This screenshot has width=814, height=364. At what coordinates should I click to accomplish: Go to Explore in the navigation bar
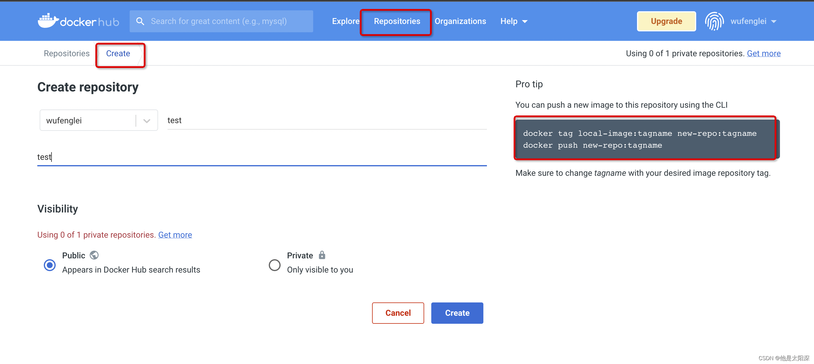[x=345, y=21]
